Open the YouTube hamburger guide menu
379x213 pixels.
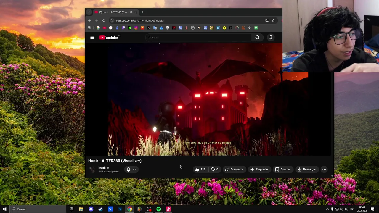[92, 38]
